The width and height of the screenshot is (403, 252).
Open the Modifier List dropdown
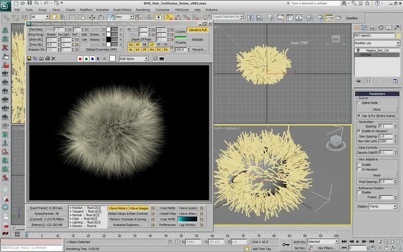[x=376, y=43]
